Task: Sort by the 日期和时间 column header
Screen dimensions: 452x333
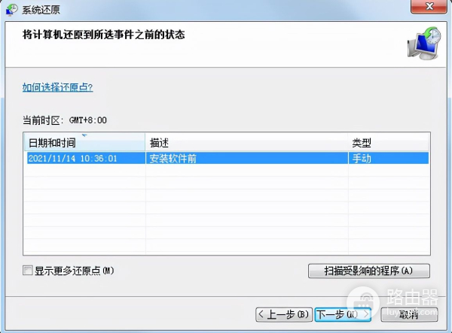Action: (x=84, y=142)
